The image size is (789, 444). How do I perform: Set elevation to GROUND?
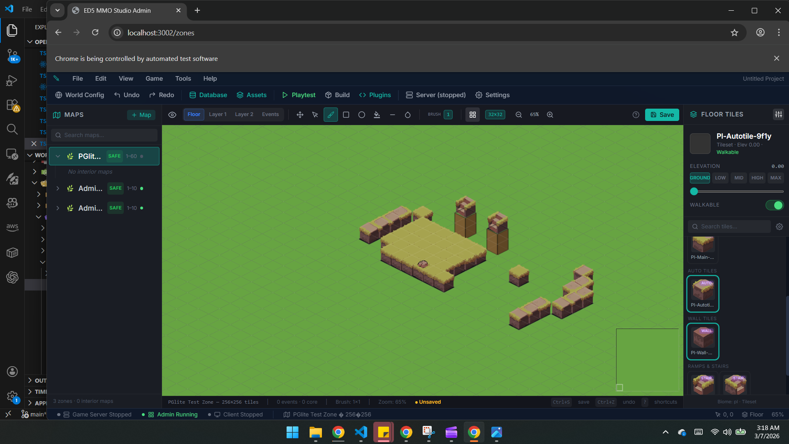[x=700, y=178]
